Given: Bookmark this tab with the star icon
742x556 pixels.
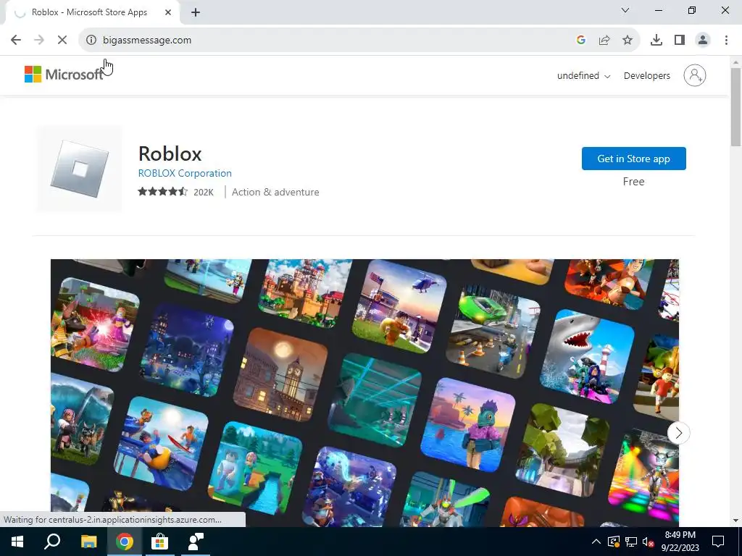Looking at the screenshot, I should (628, 41).
